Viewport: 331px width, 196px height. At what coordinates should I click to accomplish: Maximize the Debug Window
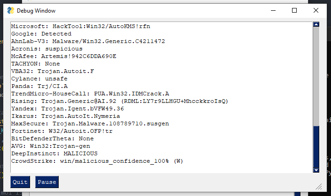[x=294, y=10]
